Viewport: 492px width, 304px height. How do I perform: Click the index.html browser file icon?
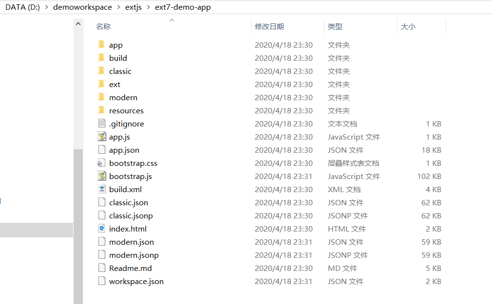pyautogui.click(x=102, y=228)
